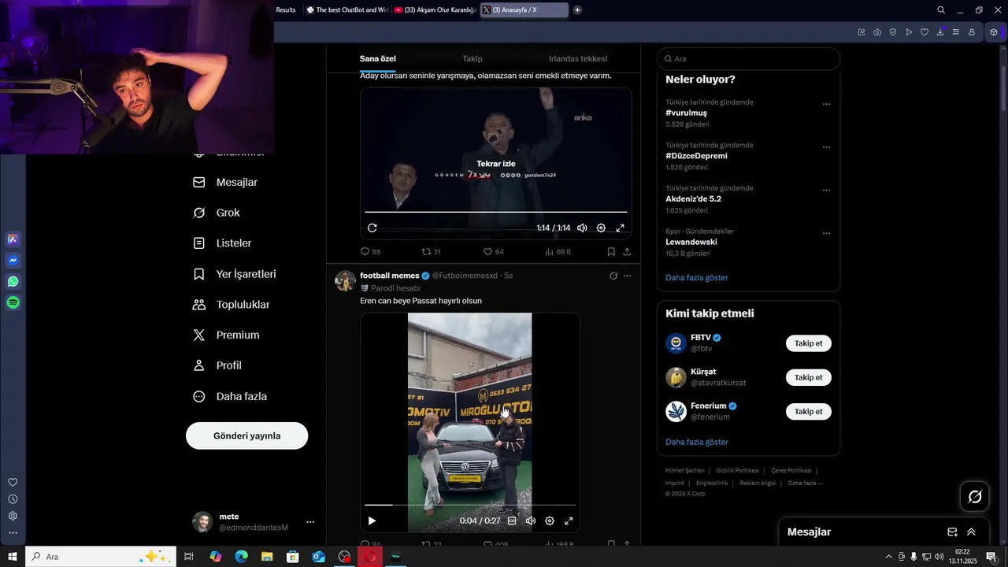Open options for Akdeniz'de 5.2 trend
Image resolution: width=1008 pixels, height=567 pixels.
point(826,190)
